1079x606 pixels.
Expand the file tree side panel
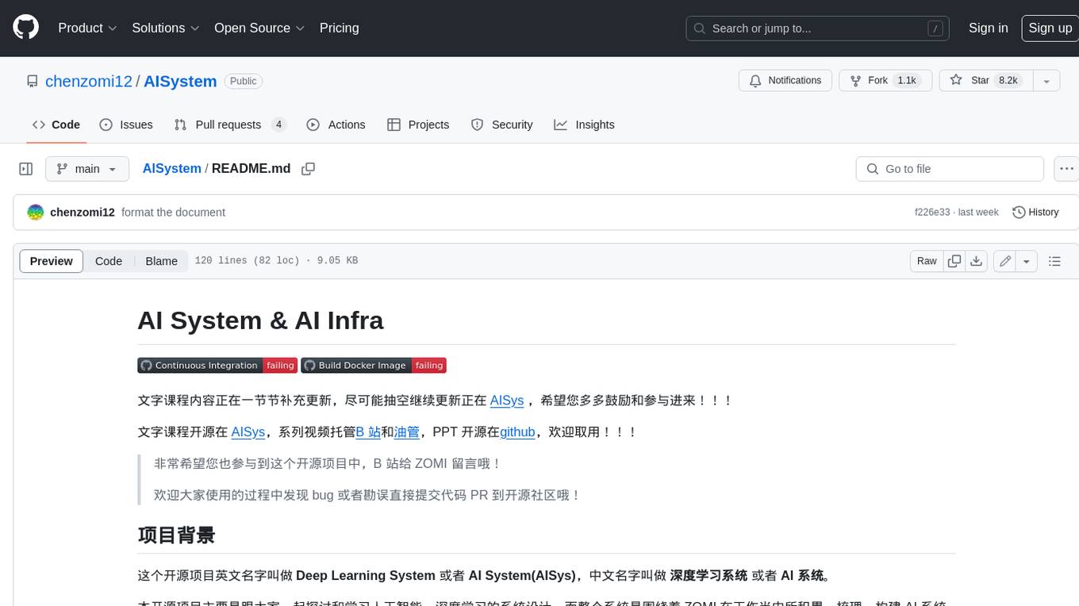tap(26, 169)
